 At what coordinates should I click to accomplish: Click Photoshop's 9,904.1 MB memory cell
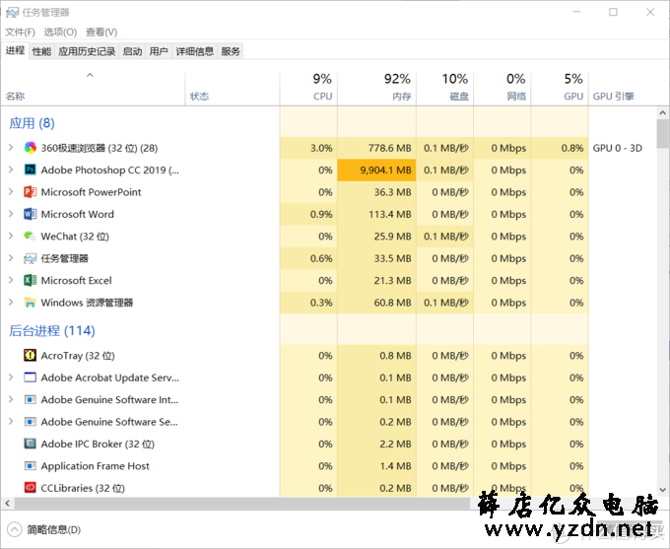pos(376,170)
